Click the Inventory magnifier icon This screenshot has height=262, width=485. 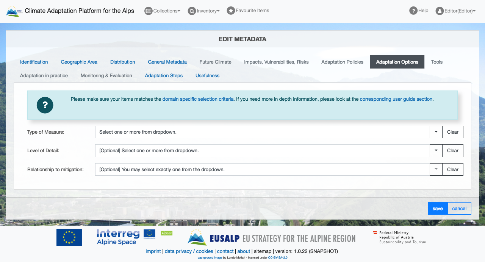click(x=192, y=11)
